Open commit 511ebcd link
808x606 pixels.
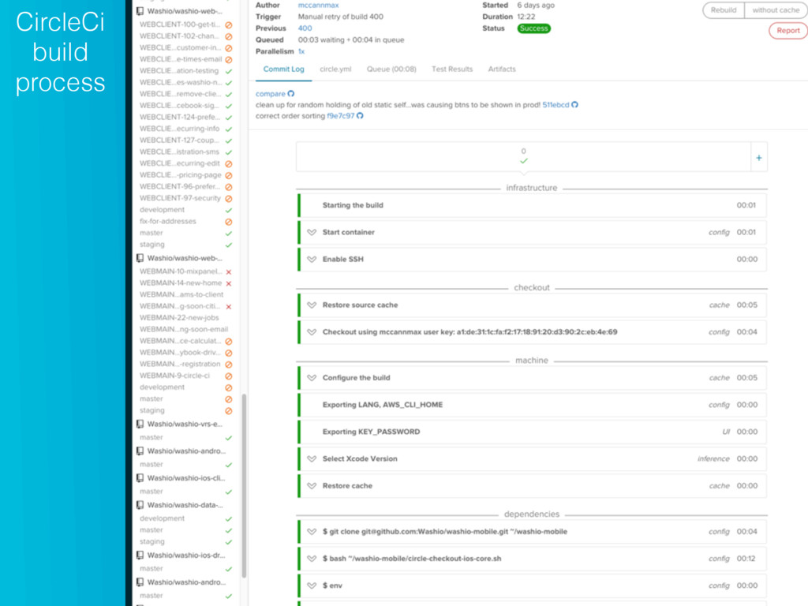tap(555, 105)
